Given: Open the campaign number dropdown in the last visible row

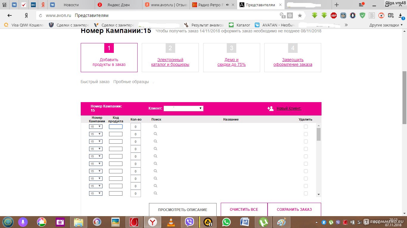Looking at the screenshot, I should (96, 194).
